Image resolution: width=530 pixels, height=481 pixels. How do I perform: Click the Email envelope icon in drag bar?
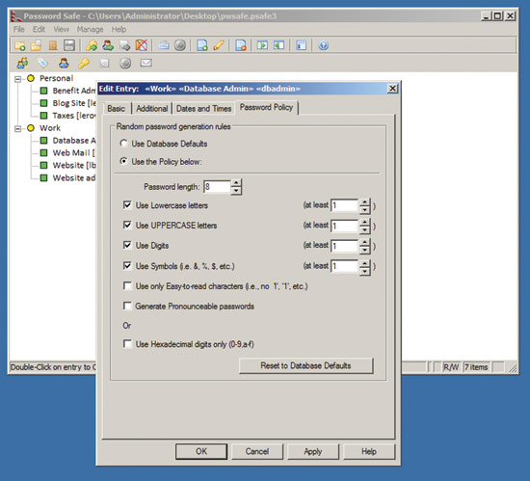point(146,63)
